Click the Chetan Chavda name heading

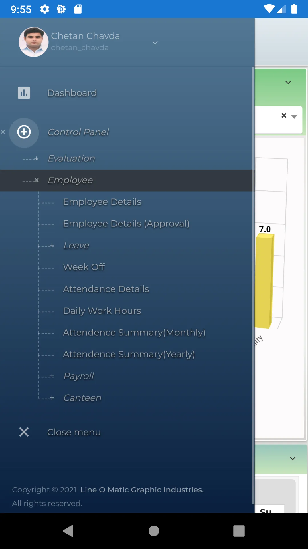tap(85, 36)
